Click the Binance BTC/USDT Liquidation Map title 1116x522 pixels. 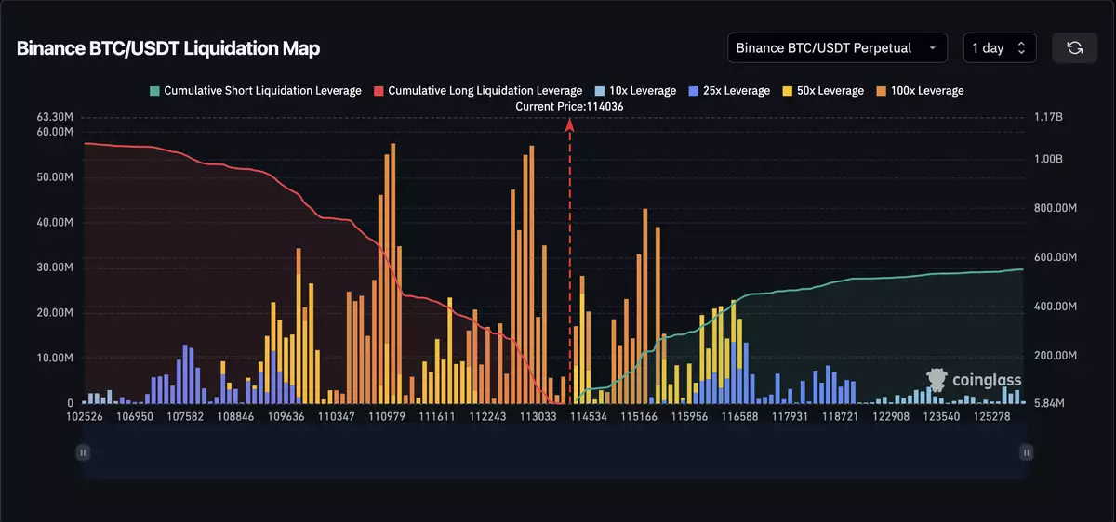(x=168, y=48)
